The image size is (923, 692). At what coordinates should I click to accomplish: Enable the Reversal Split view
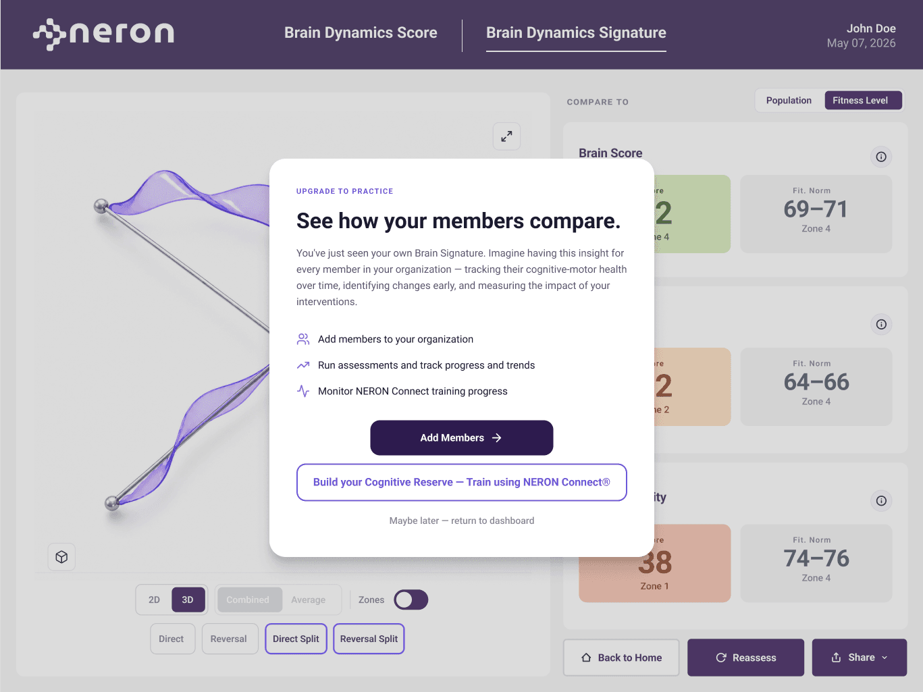pos(369,639)
